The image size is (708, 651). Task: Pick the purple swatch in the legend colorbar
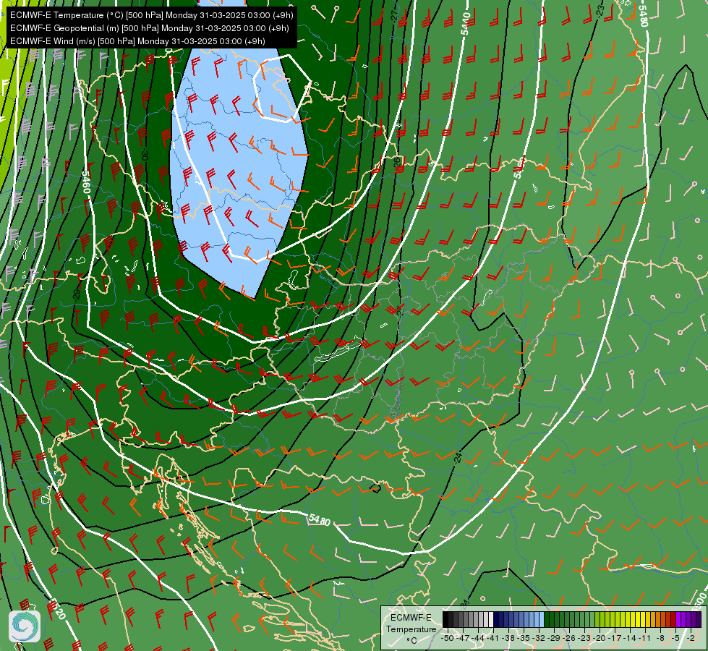point(678,619)
